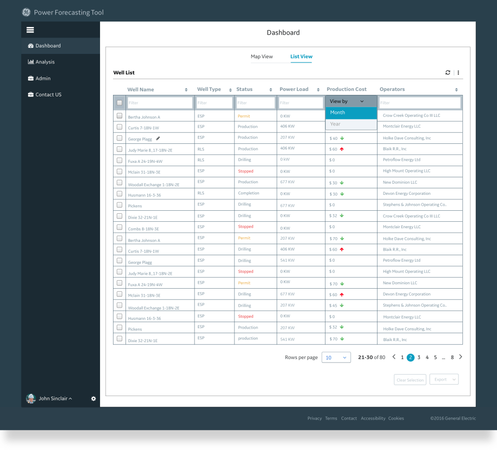Check the checkbox for Bertha Johnson A row
The height and width of the screenshot is (450, 497).
coord(119,115)
